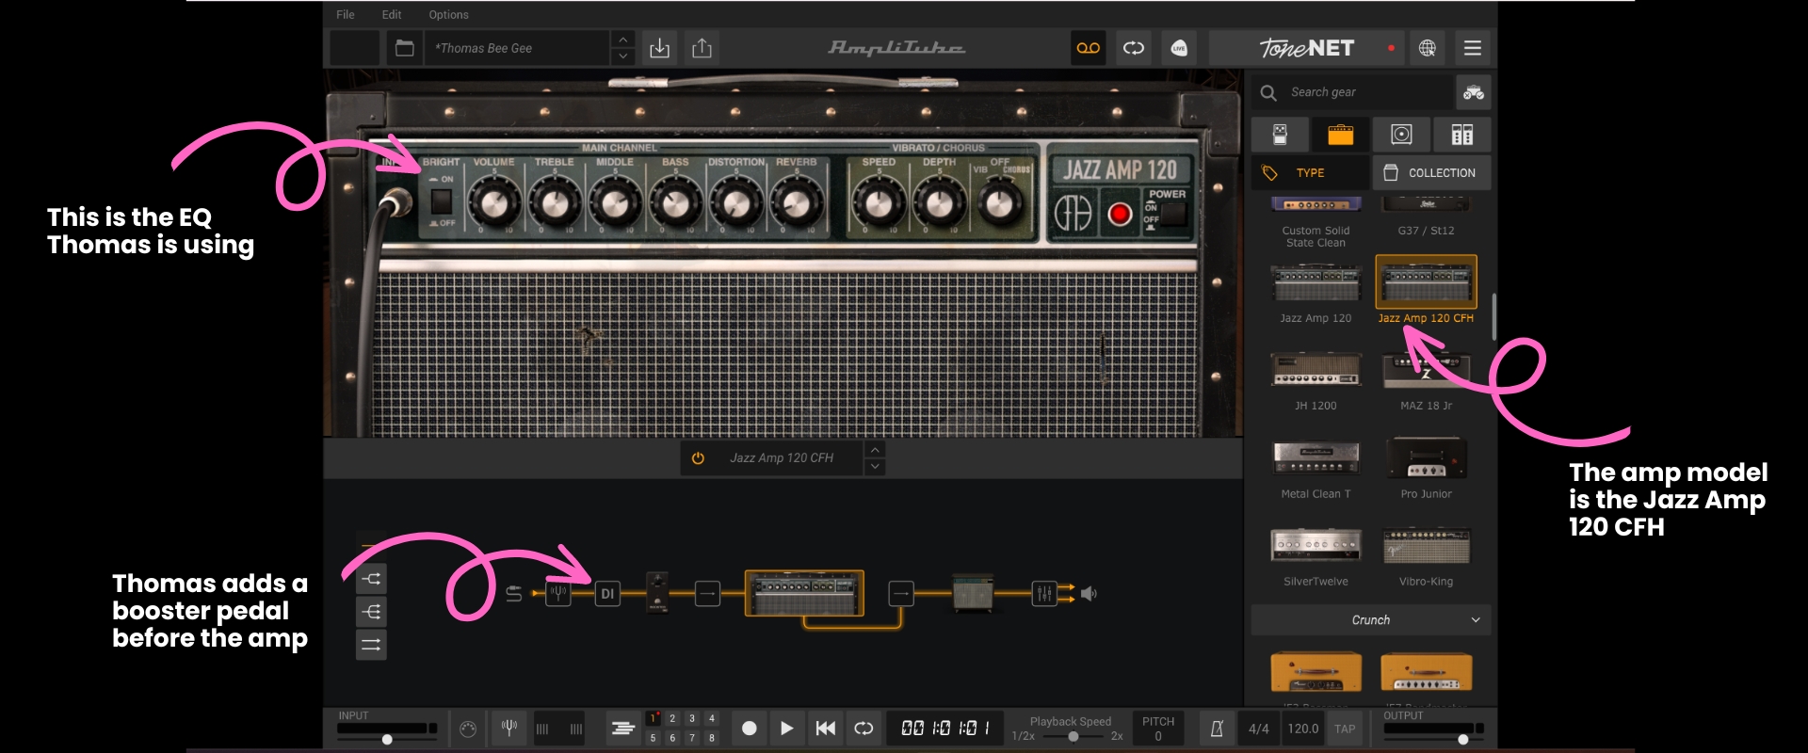Image resolution: width=1808 pixels, height=753 pixels.
Task: Click the red channel link button on amp
Action: tap(1120, 215)
